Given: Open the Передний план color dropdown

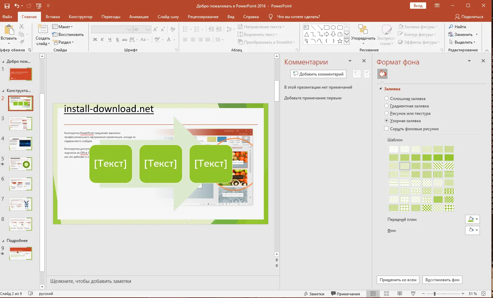Looking at the screenshot, I should 472,219.
